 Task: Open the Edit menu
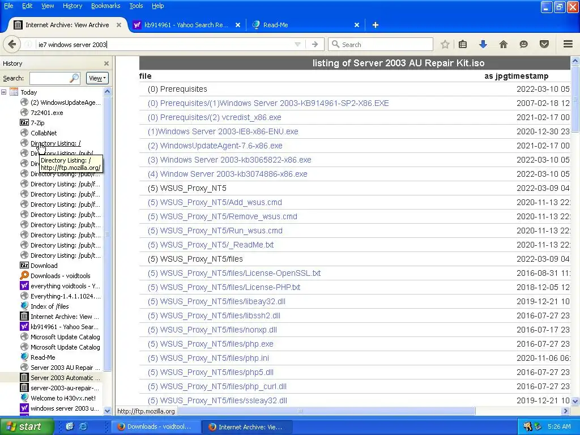click(x=27, y=6)
